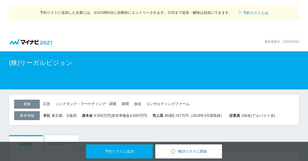The image size is (308, 161).
Task: Click 新聞 industry text
Action: 125,104
